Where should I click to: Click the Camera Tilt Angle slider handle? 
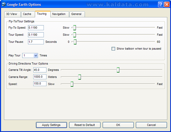pyautogui.click(x=118, y=70)
